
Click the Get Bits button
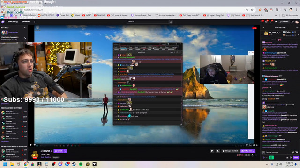click(285, 22)
